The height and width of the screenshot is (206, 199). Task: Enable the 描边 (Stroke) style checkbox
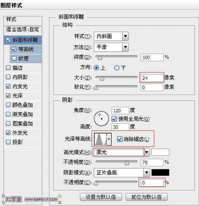(x=8, y=68)
